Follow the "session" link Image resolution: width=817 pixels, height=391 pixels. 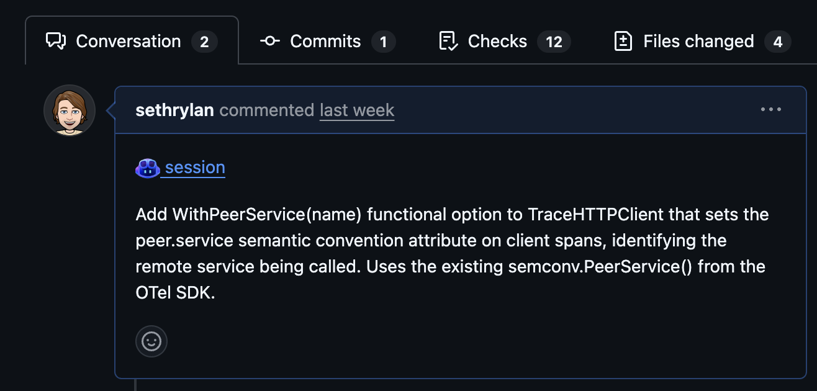tap(194, 168)
